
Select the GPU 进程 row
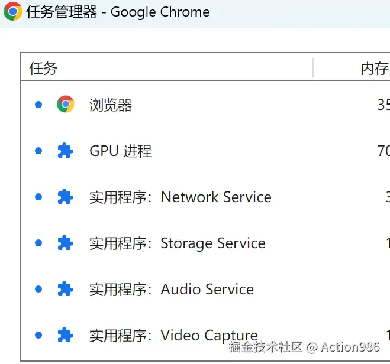121,151
